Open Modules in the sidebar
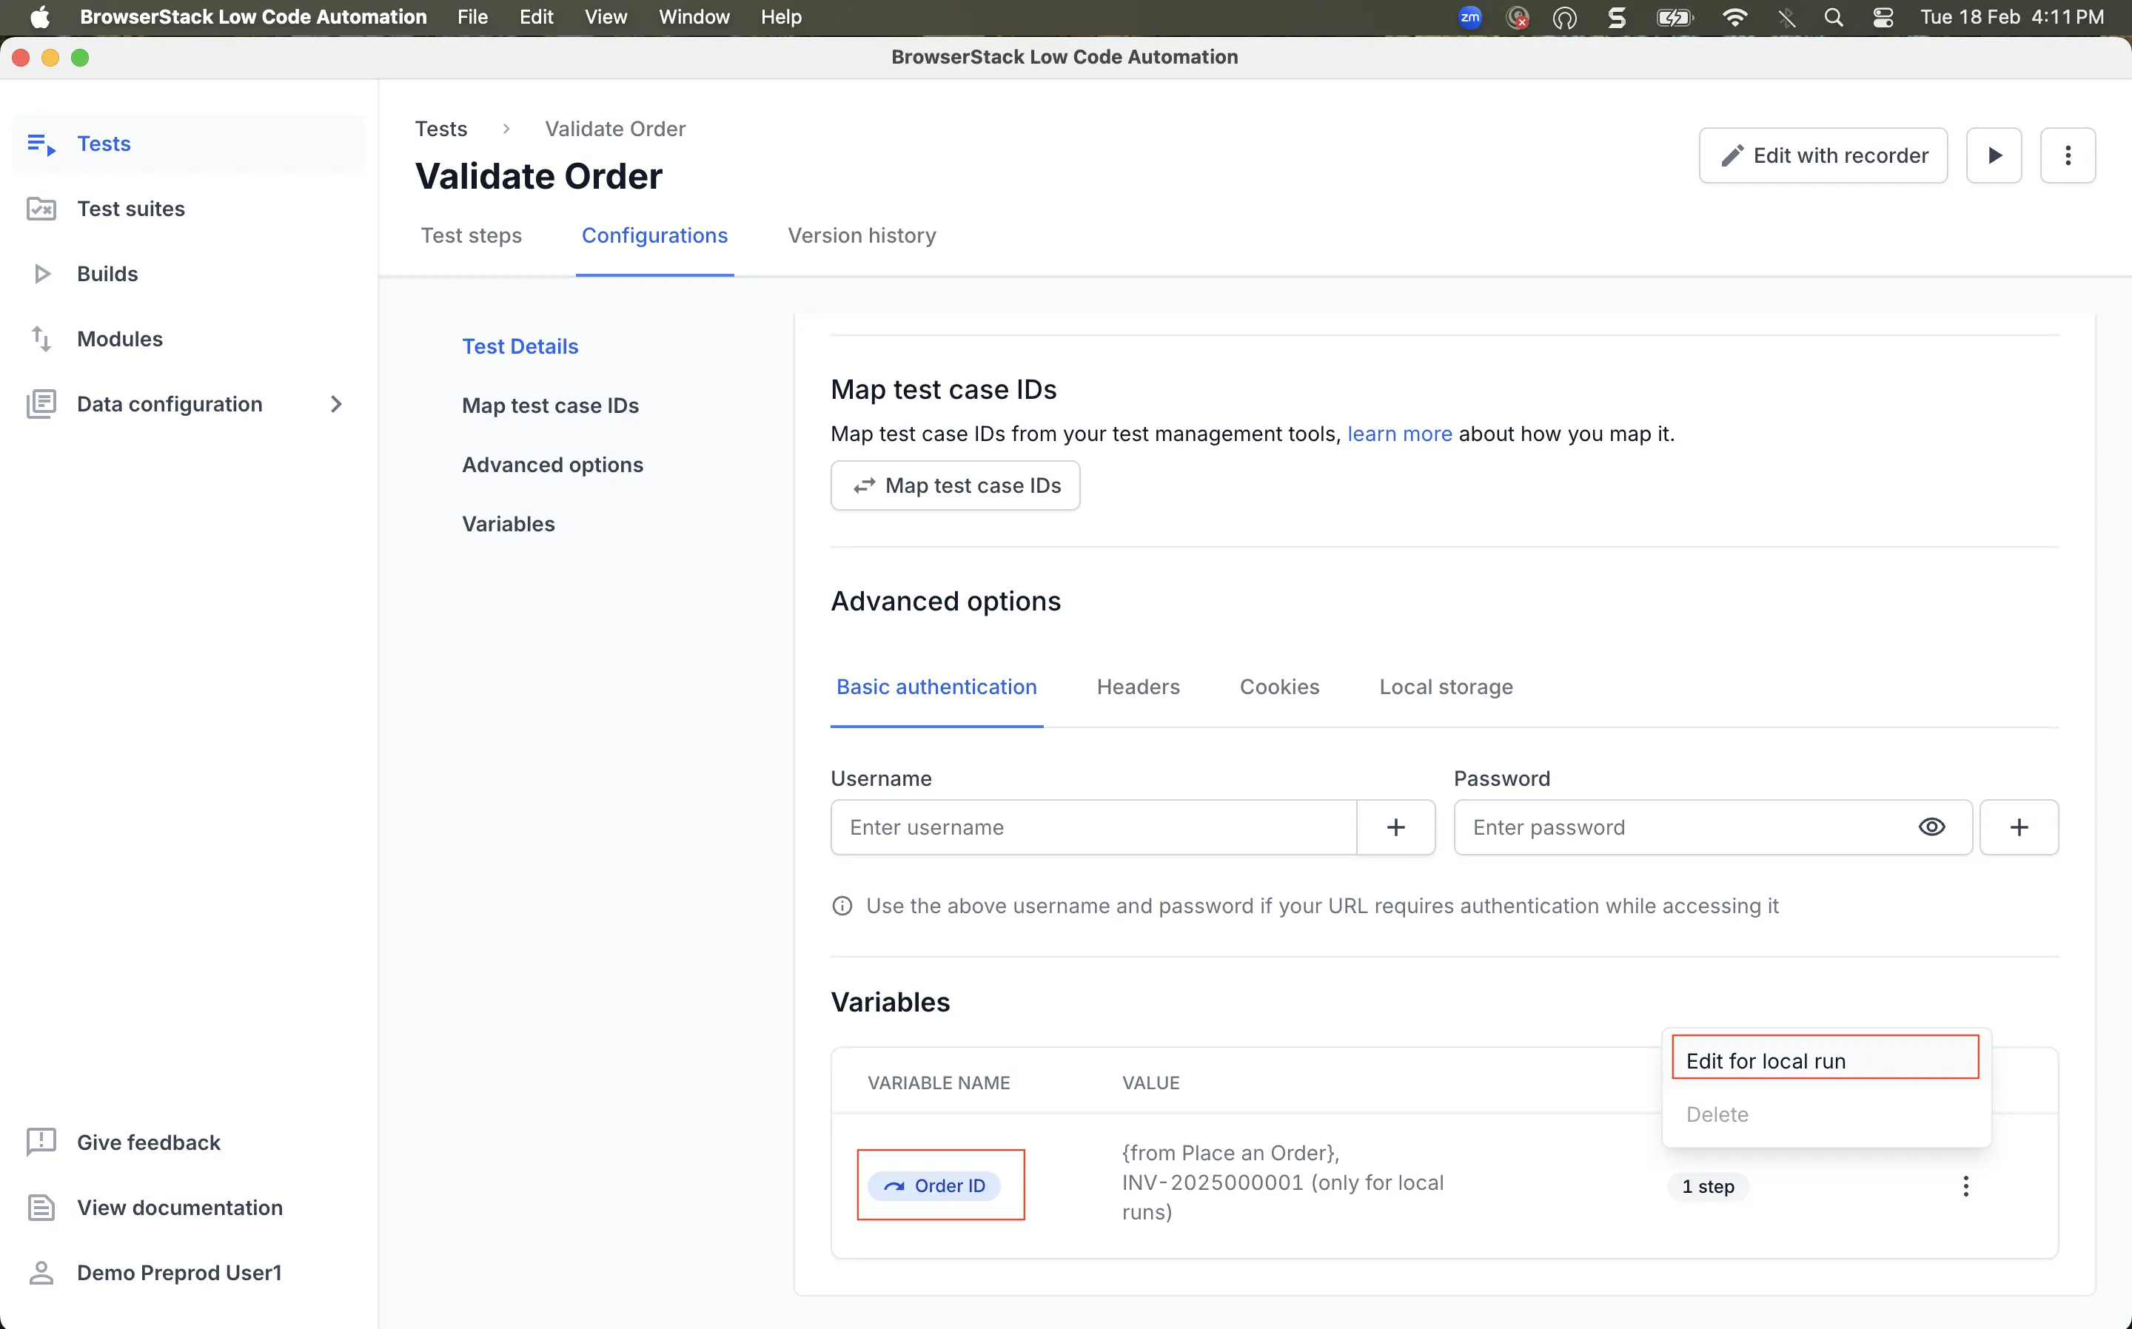 (120, 340)
